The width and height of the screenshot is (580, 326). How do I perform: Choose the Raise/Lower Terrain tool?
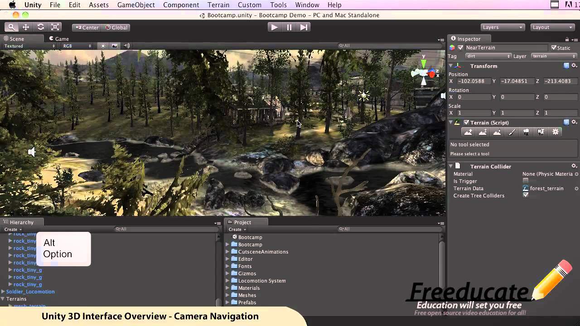click(469, 132)
